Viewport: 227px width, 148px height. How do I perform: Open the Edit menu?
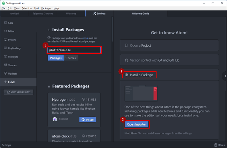[9, 8]
